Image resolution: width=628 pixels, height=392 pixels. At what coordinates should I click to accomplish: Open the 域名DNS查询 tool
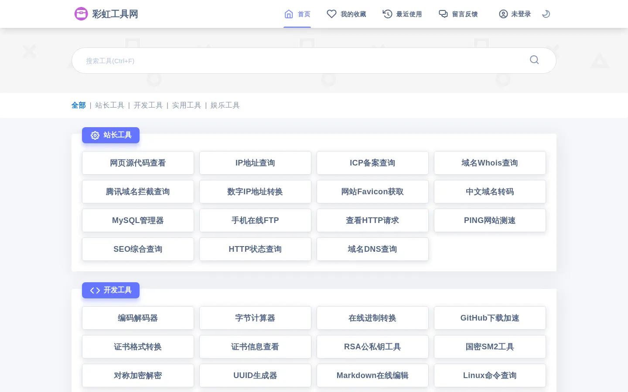pyautogui.click(x=372, y=249)
